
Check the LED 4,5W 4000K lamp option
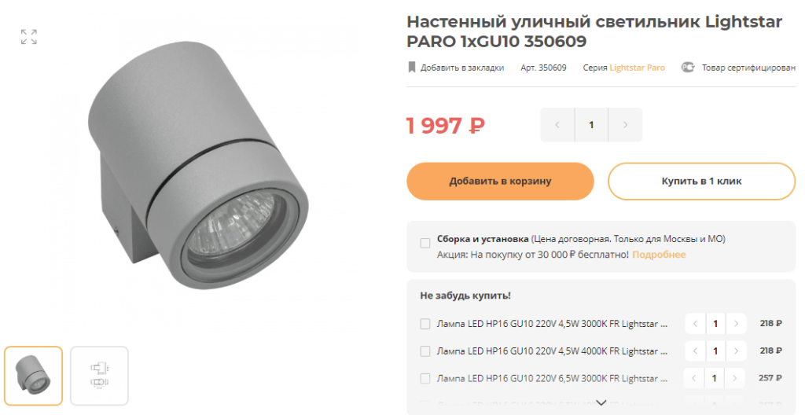click(425, 351)
